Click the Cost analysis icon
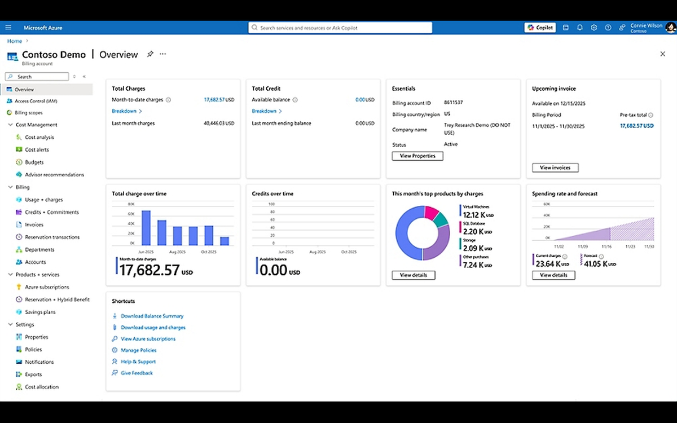 tap(19, 137)
